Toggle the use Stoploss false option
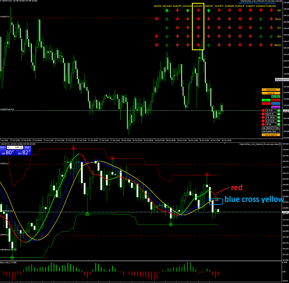Viewport: 289px width, 283px height. coord(271,132)
